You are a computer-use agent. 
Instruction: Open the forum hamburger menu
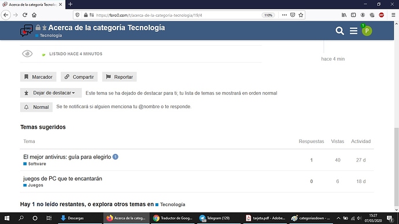(353, 31)
